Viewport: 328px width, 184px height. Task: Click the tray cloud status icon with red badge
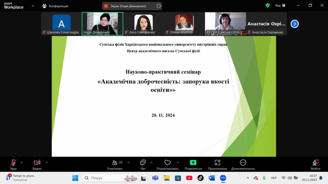pos(256,178)
